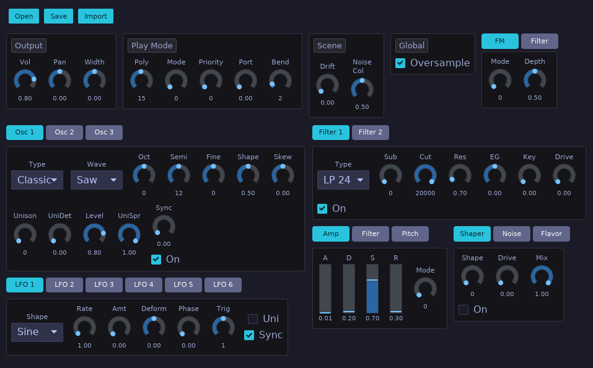Switch to the Flavor tab

(551, 234)
